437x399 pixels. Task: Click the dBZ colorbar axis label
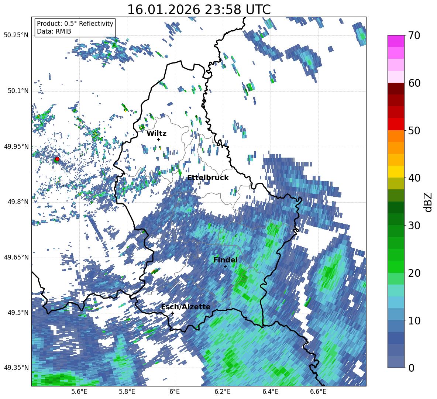pos(429,202)
